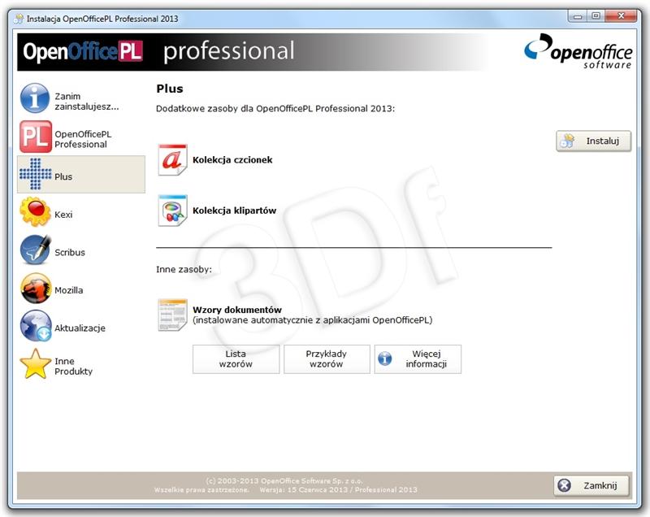650x517 pixels.
Task: Open the Aktualizacje section
Action: tap(81, 326)
